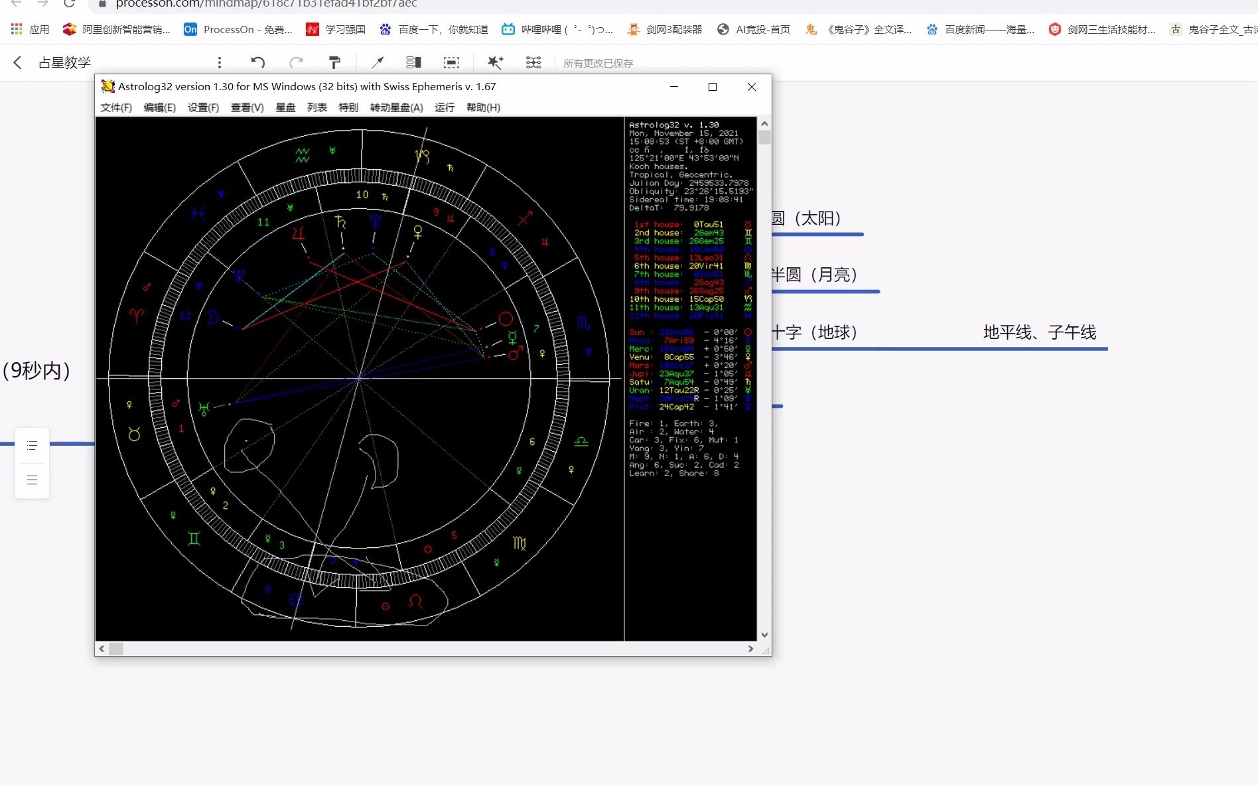The height and width of the screenshot is (786, 1258).
Task: Click the browser reload icon
Action: click(69, 4)
